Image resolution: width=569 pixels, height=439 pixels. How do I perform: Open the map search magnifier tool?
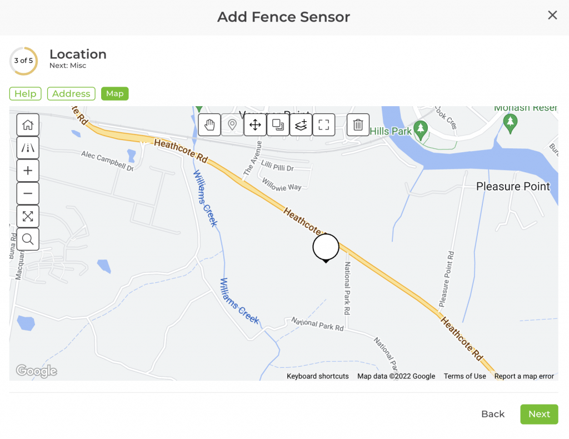pyautogui.click(x=28, y=240)
